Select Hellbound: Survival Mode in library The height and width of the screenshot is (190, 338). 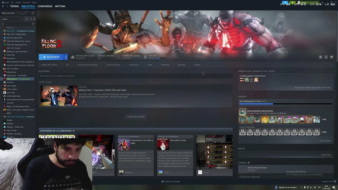click(17, 51)
